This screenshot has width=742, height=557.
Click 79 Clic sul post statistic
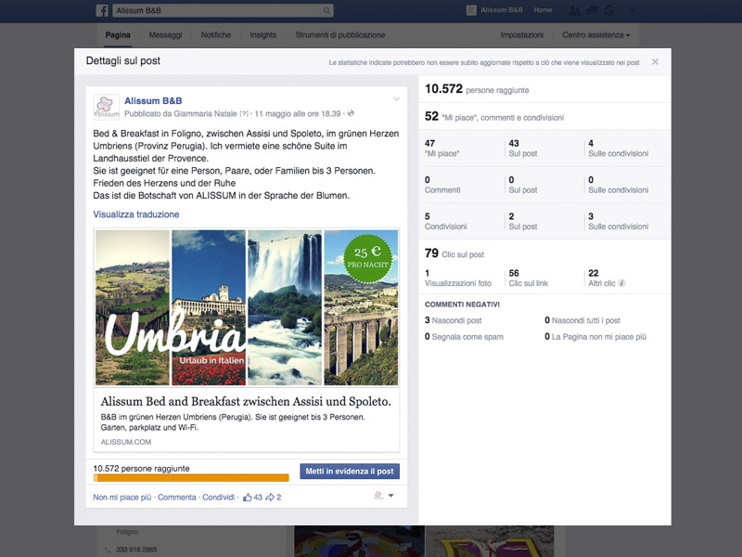tap(454, 253)
